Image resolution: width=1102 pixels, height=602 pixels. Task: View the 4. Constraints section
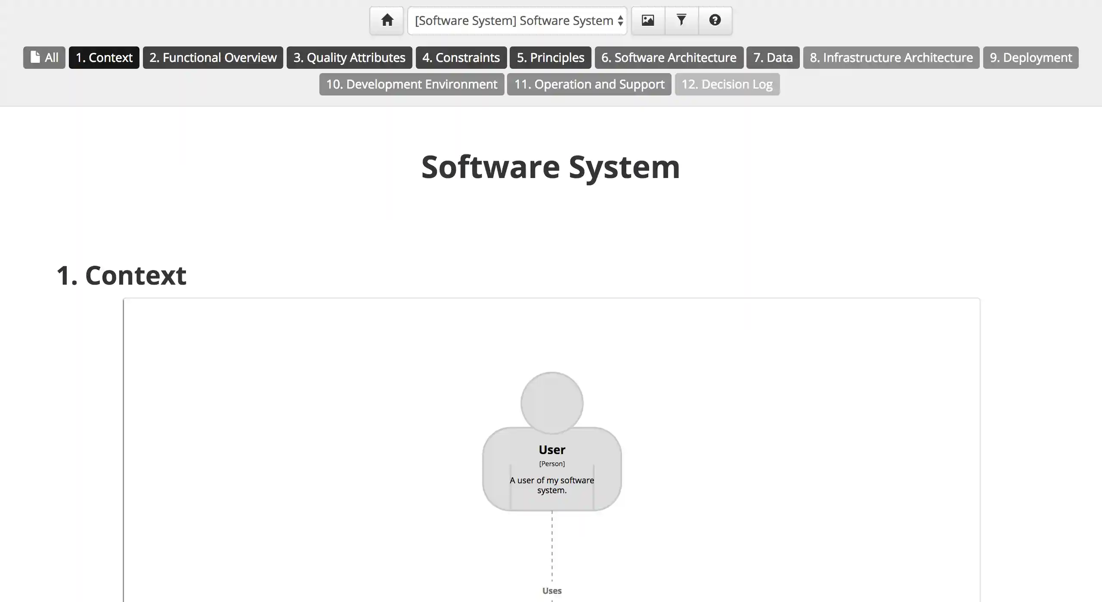461,57
